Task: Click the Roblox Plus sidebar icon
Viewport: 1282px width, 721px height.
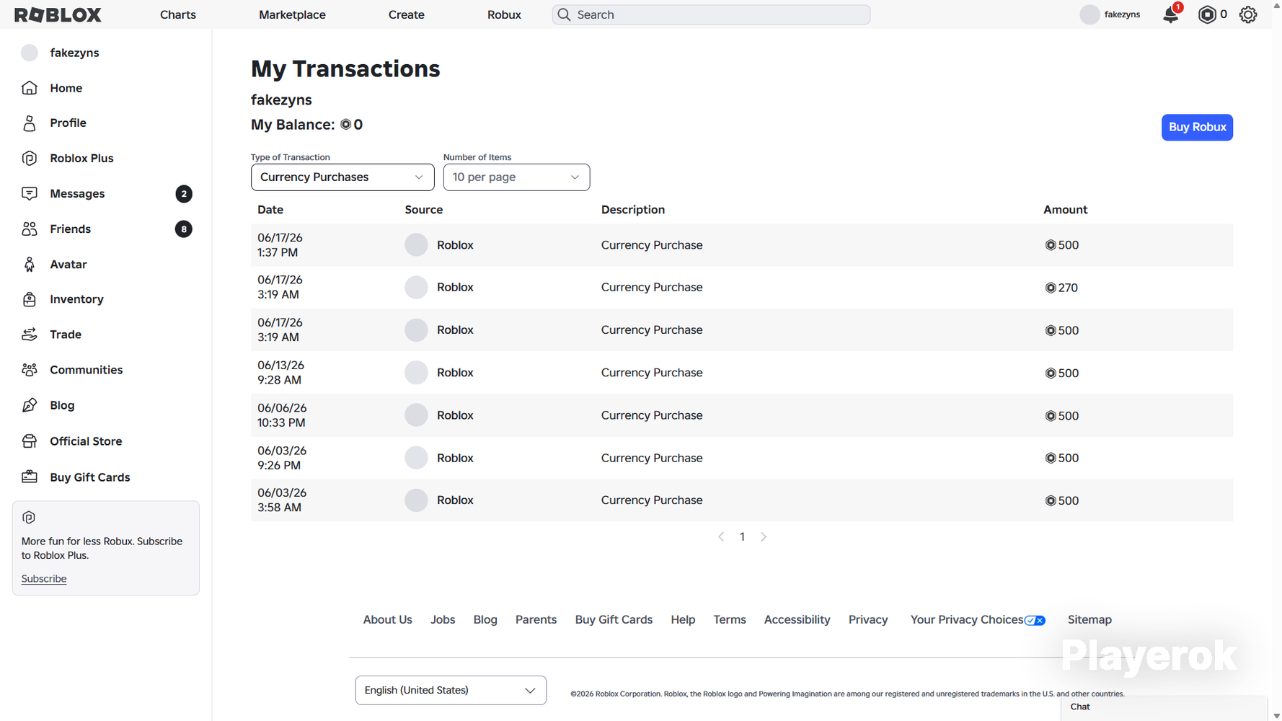Action: coord(30,159)
